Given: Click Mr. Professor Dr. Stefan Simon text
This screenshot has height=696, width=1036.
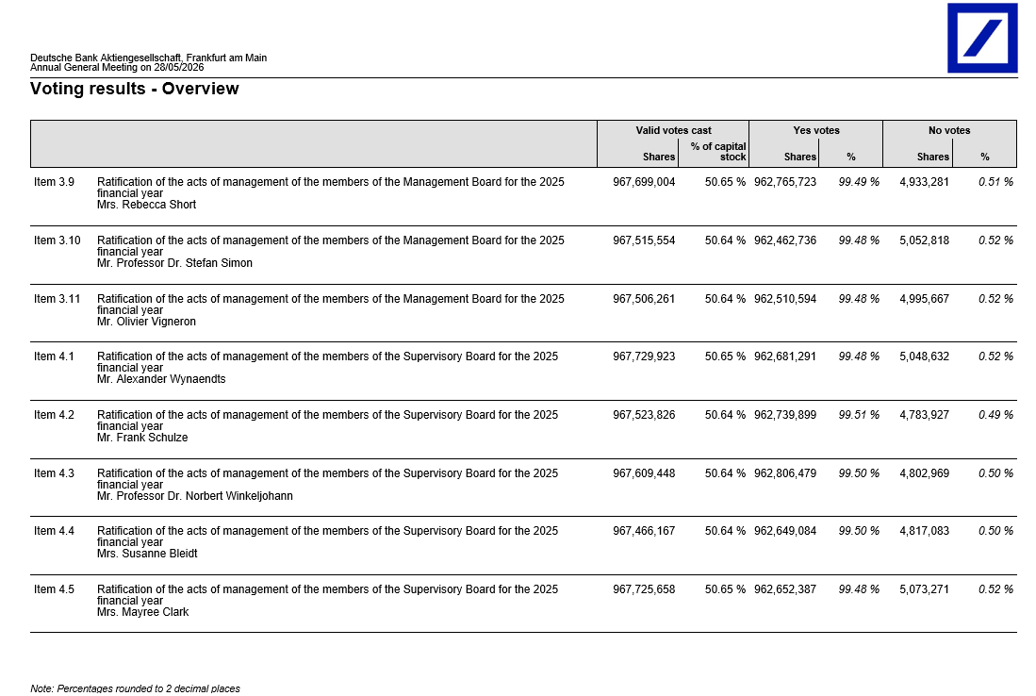Looking at the screenshot, I should pos(174,262).
